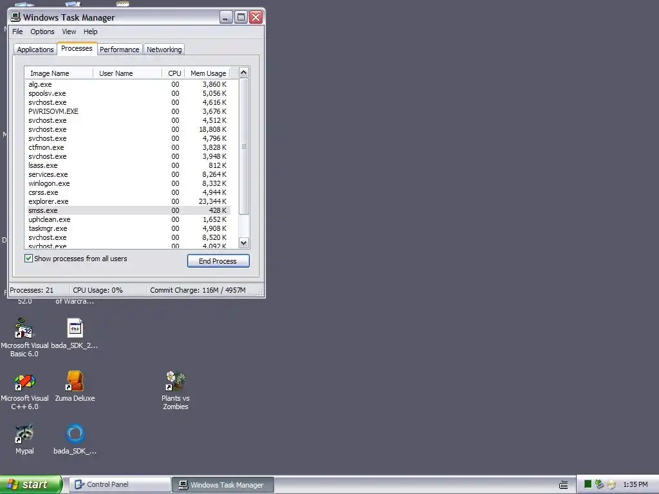Click the process list scroll up arrow

[244, 73]
